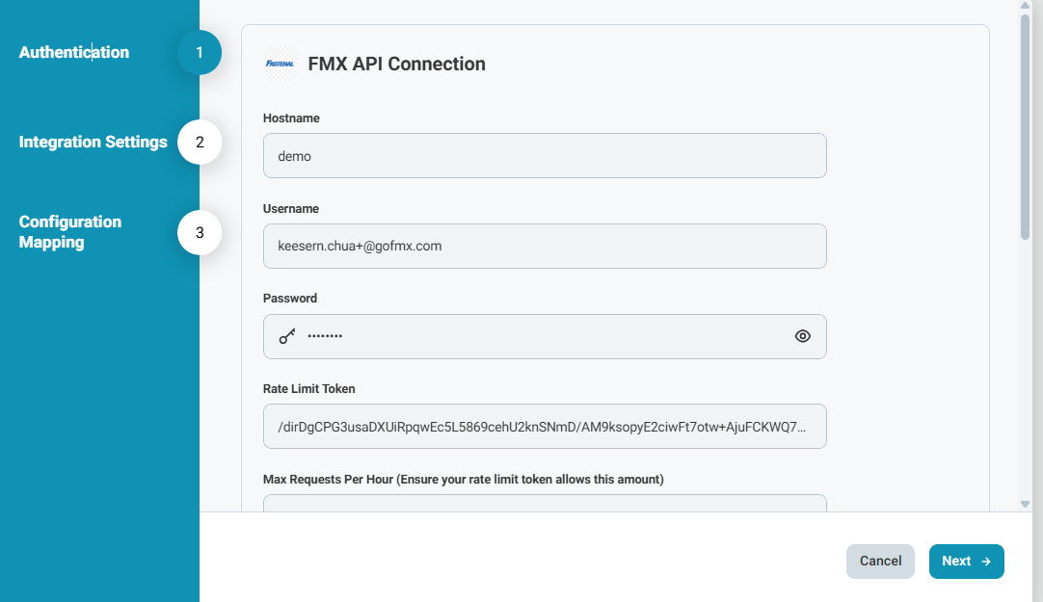Select the Authentication step label
The image size is (1043, 602).
pyautogui.click(x=74, y=53)
